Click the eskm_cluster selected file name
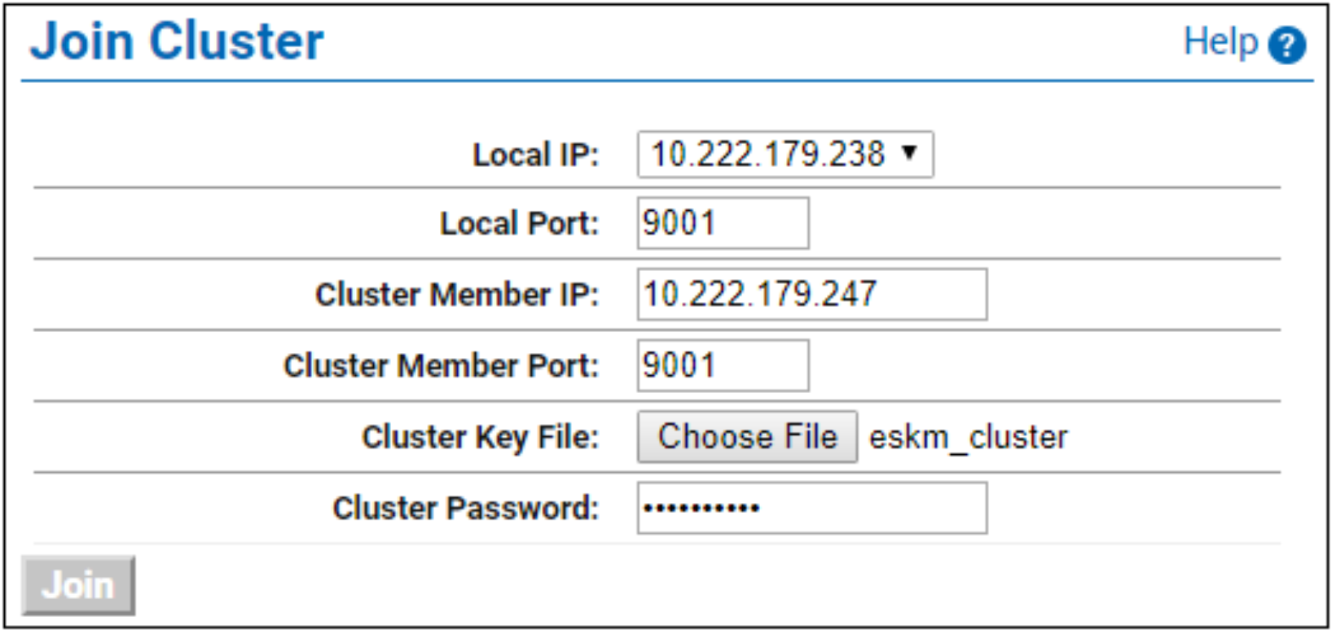 [968, 438]
